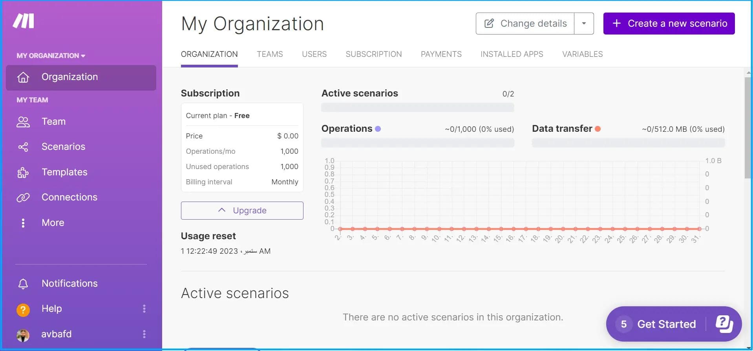This screenshot has width=753, height=351.
Task: Open the chat support bubble icon
Action: click(724, 324)
